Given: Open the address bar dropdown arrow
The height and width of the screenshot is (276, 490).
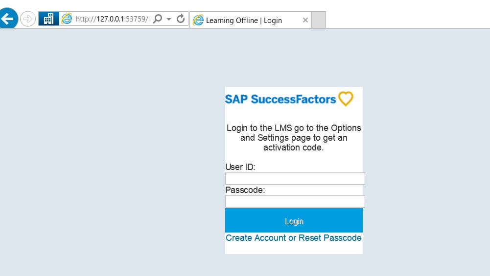Looking at the screenshot, I should point(169,19).
